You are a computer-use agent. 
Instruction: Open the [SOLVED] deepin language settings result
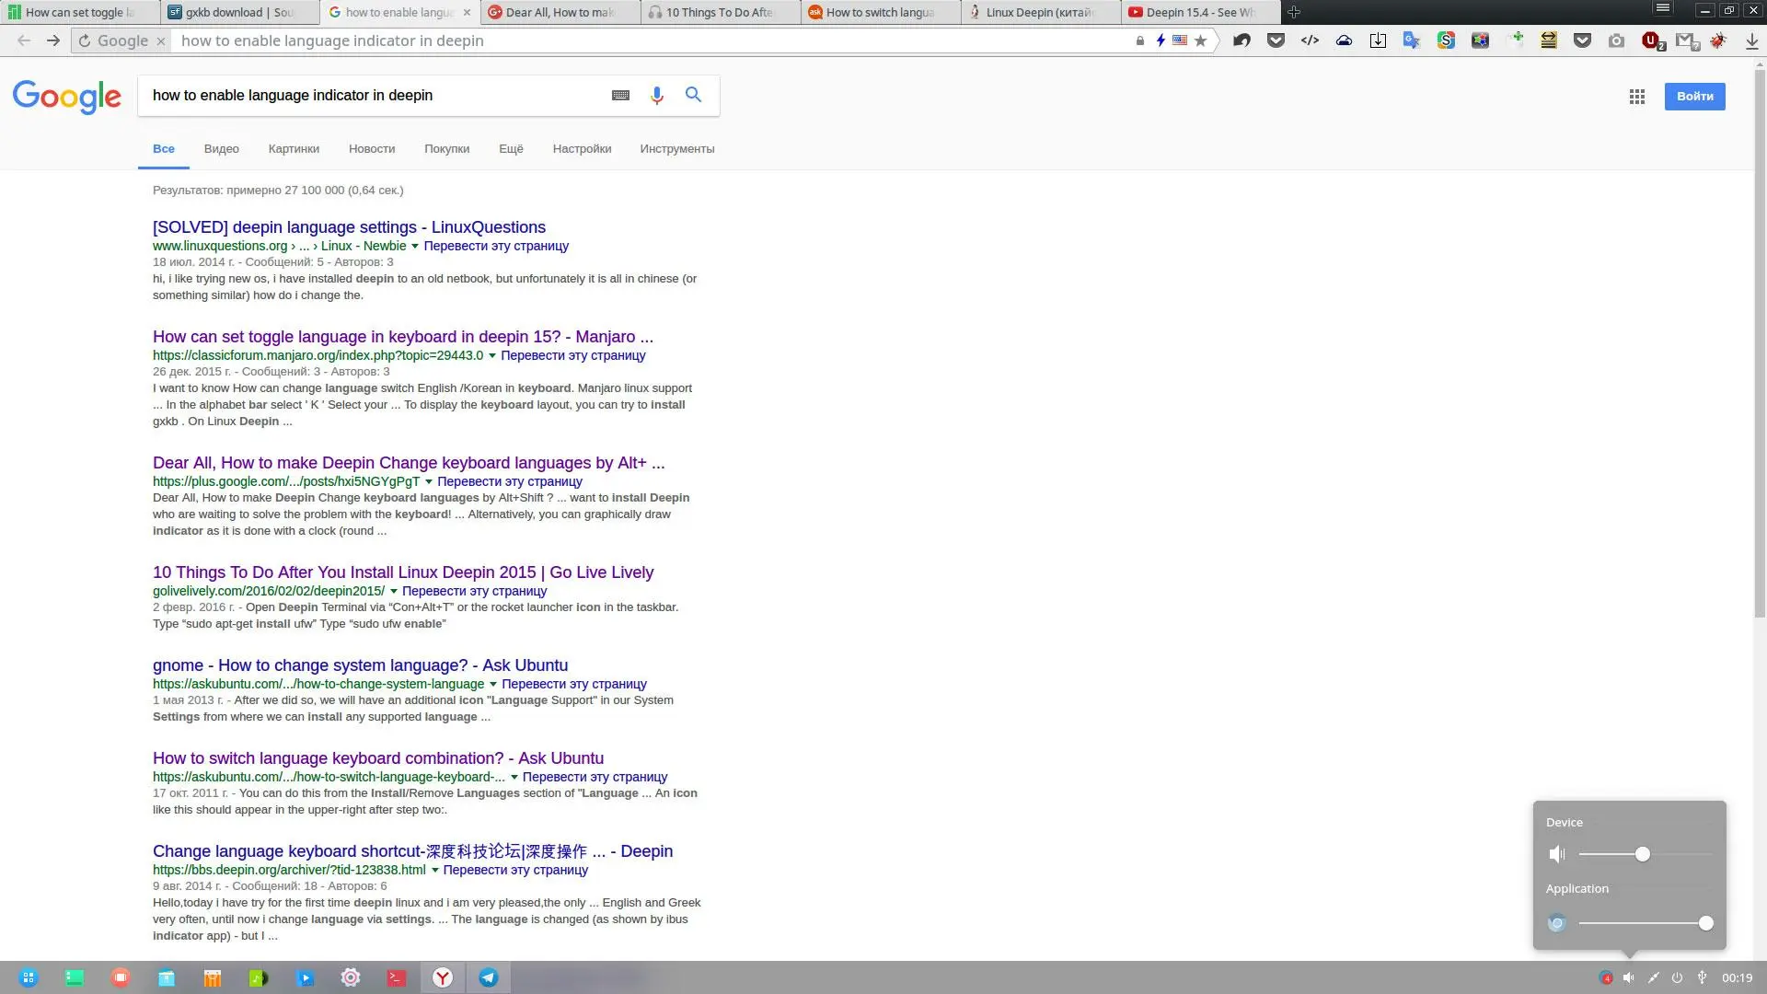click(x=349, y=227)
